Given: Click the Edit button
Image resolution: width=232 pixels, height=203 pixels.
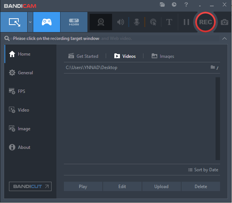Looking at the screenshot, I should [x=122, y=187].
